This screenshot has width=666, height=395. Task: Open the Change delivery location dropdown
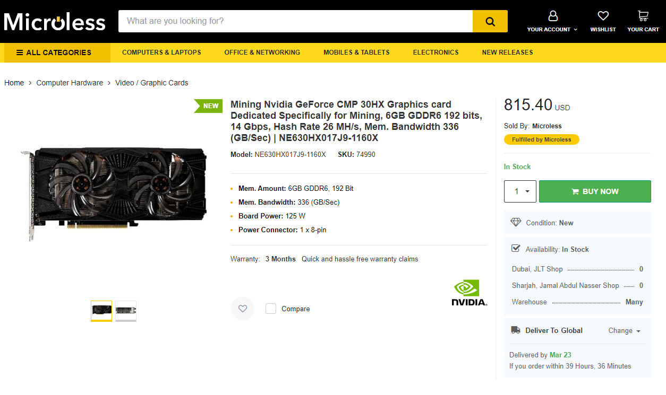click(x=625, y=330)
